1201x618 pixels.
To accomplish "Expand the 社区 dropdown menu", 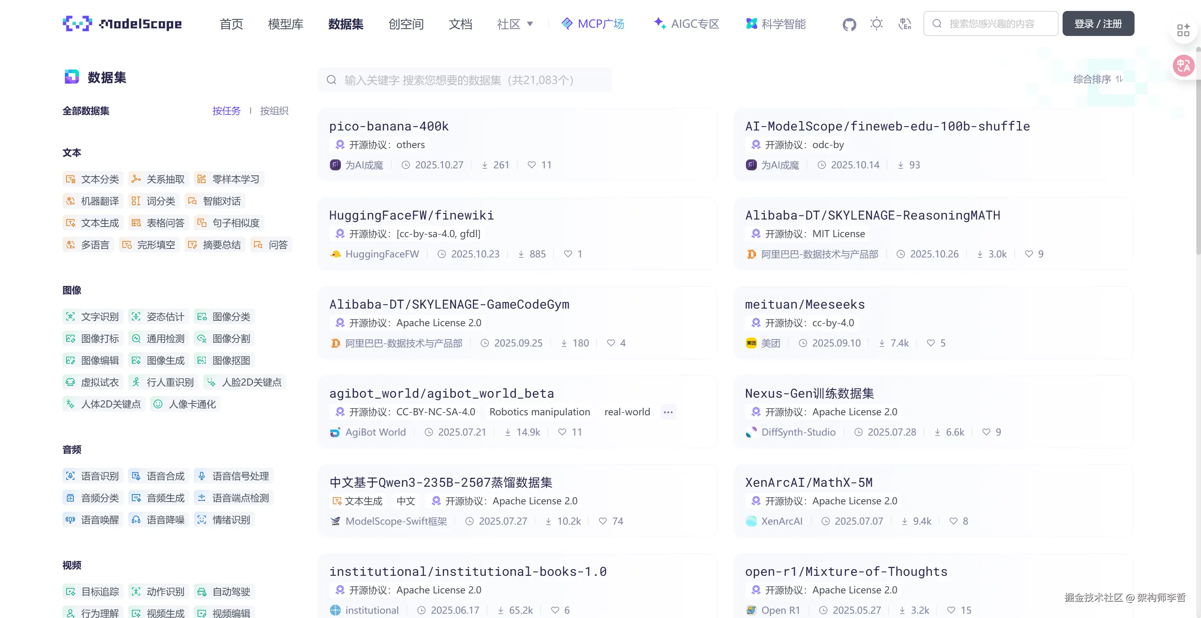I will [514, 24].
